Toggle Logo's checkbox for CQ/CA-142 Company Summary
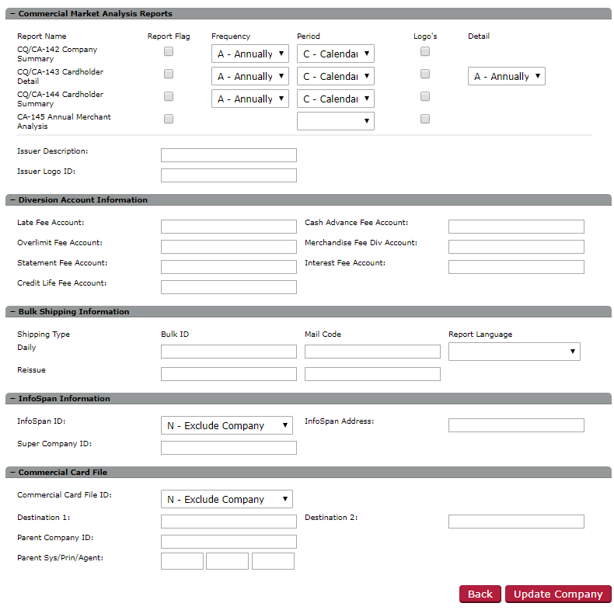614x610 pixels. (x=425, y=51)
